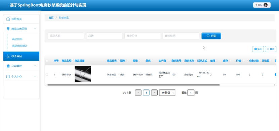Viewport: 279px width, 131px height.
Task: Focus the 最大价格 field
Action: coord(181,36)
